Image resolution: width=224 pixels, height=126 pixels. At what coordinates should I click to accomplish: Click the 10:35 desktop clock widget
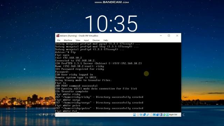111,23
